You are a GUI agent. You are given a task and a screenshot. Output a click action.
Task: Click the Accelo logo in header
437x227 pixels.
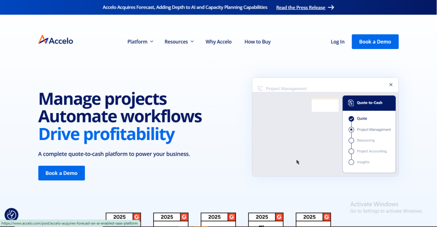pos(55,41)
